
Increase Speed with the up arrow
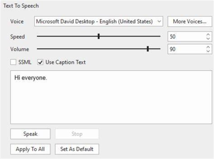click(x=208, y=35)
